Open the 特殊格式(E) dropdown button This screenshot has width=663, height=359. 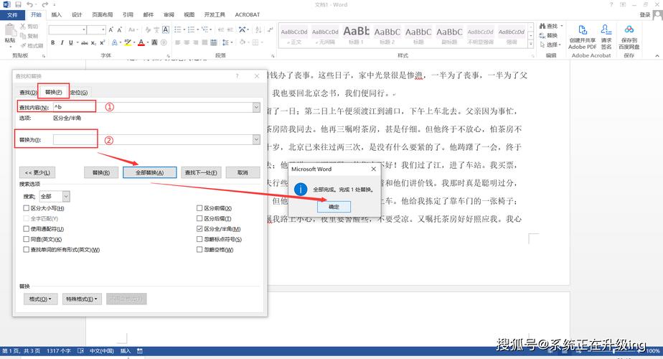tap(82, 299)
